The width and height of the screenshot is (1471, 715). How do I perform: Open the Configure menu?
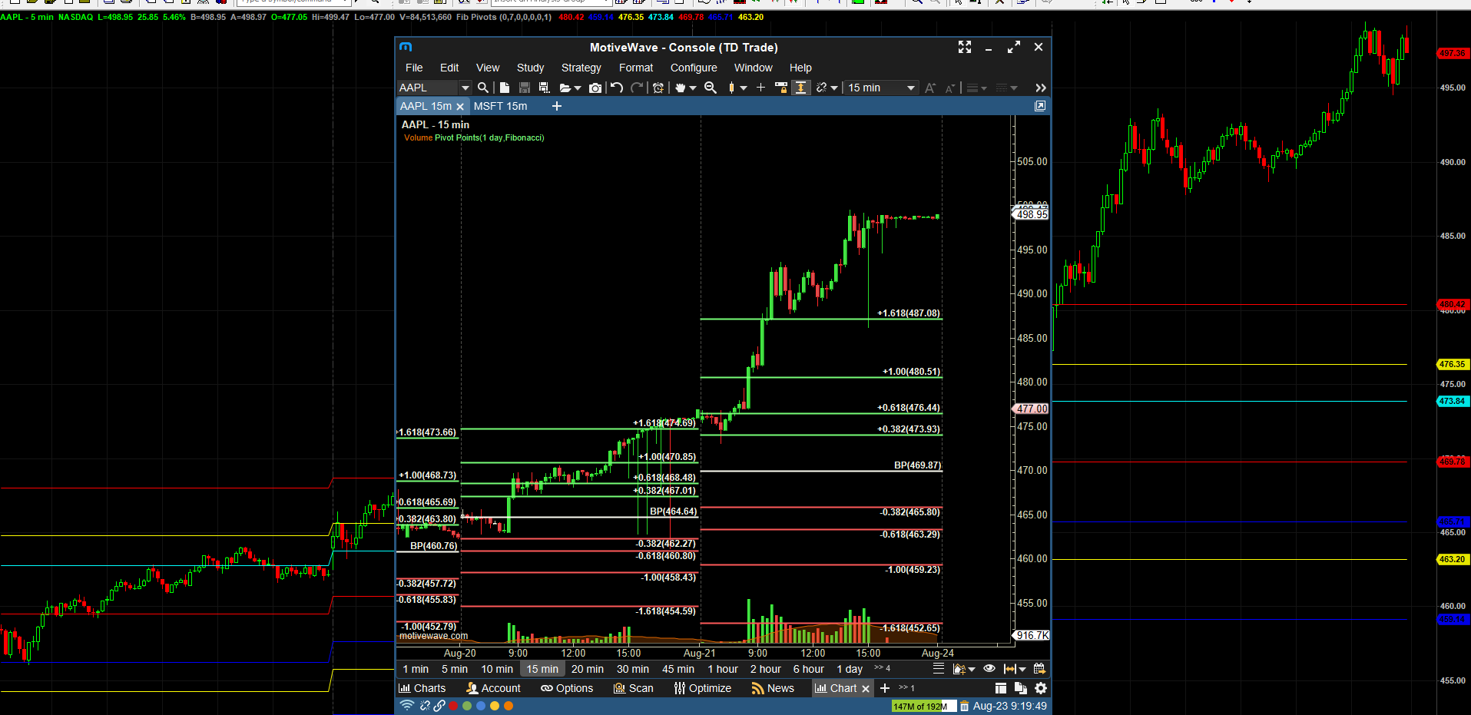[694, 68]
